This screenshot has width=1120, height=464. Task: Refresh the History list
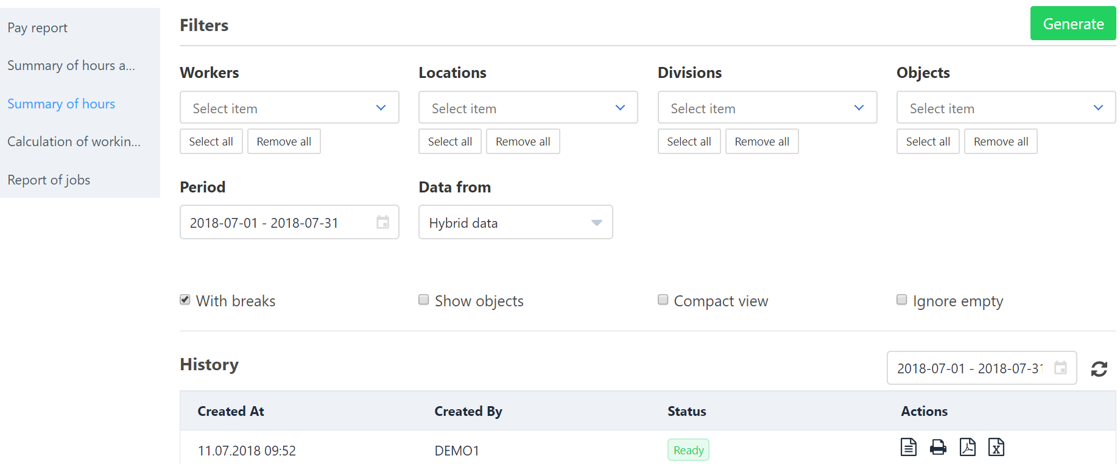coord(1099,369)
